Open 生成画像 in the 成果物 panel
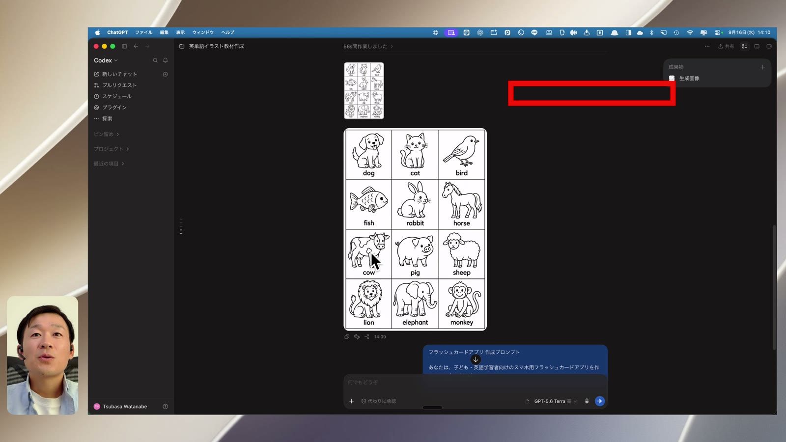 click(684, 78)
